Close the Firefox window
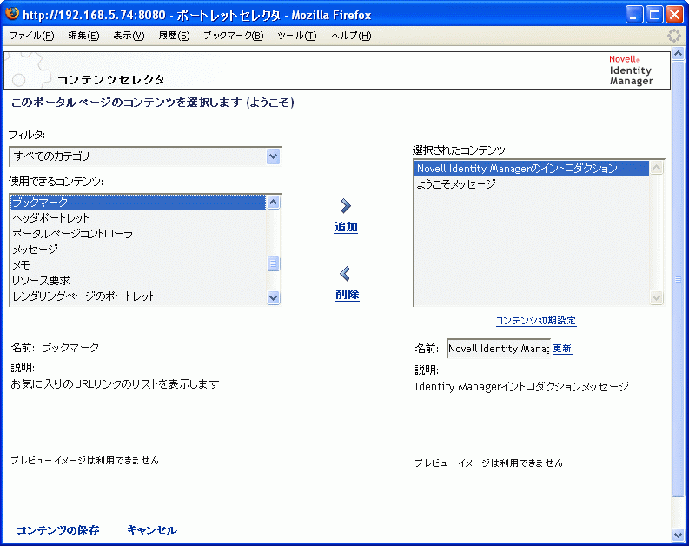The height and width of the screenshot is (546, 689). [674, 15]
